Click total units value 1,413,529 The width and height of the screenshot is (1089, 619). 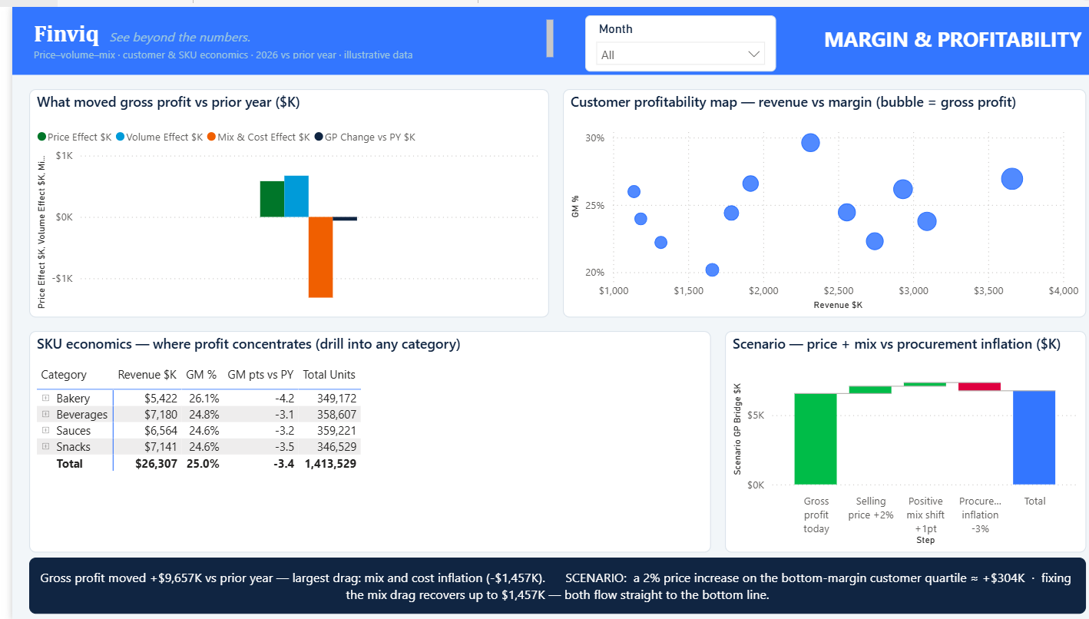(330, 464)
